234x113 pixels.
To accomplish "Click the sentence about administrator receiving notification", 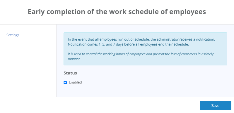I will [141, 39].
